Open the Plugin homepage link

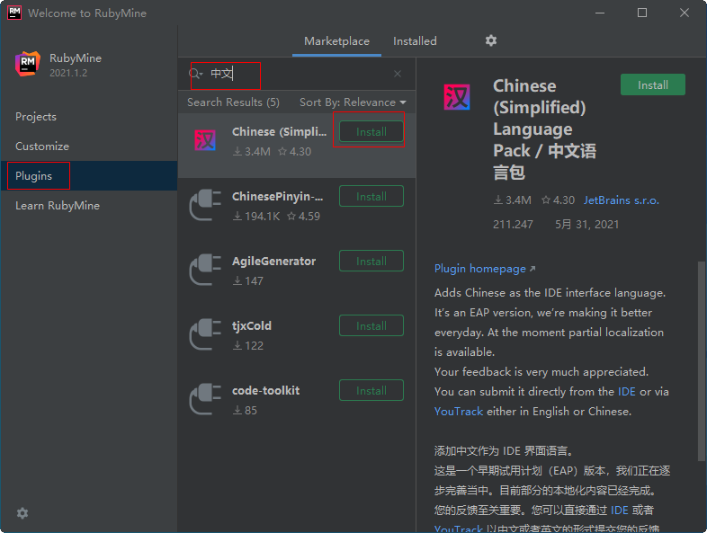tap(479, 269)
